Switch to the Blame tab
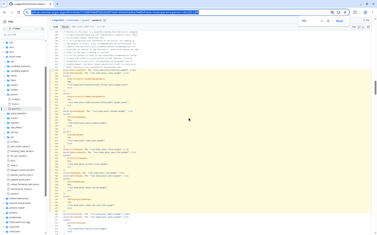This screenshot has width=377, height=235. [65, 27]
